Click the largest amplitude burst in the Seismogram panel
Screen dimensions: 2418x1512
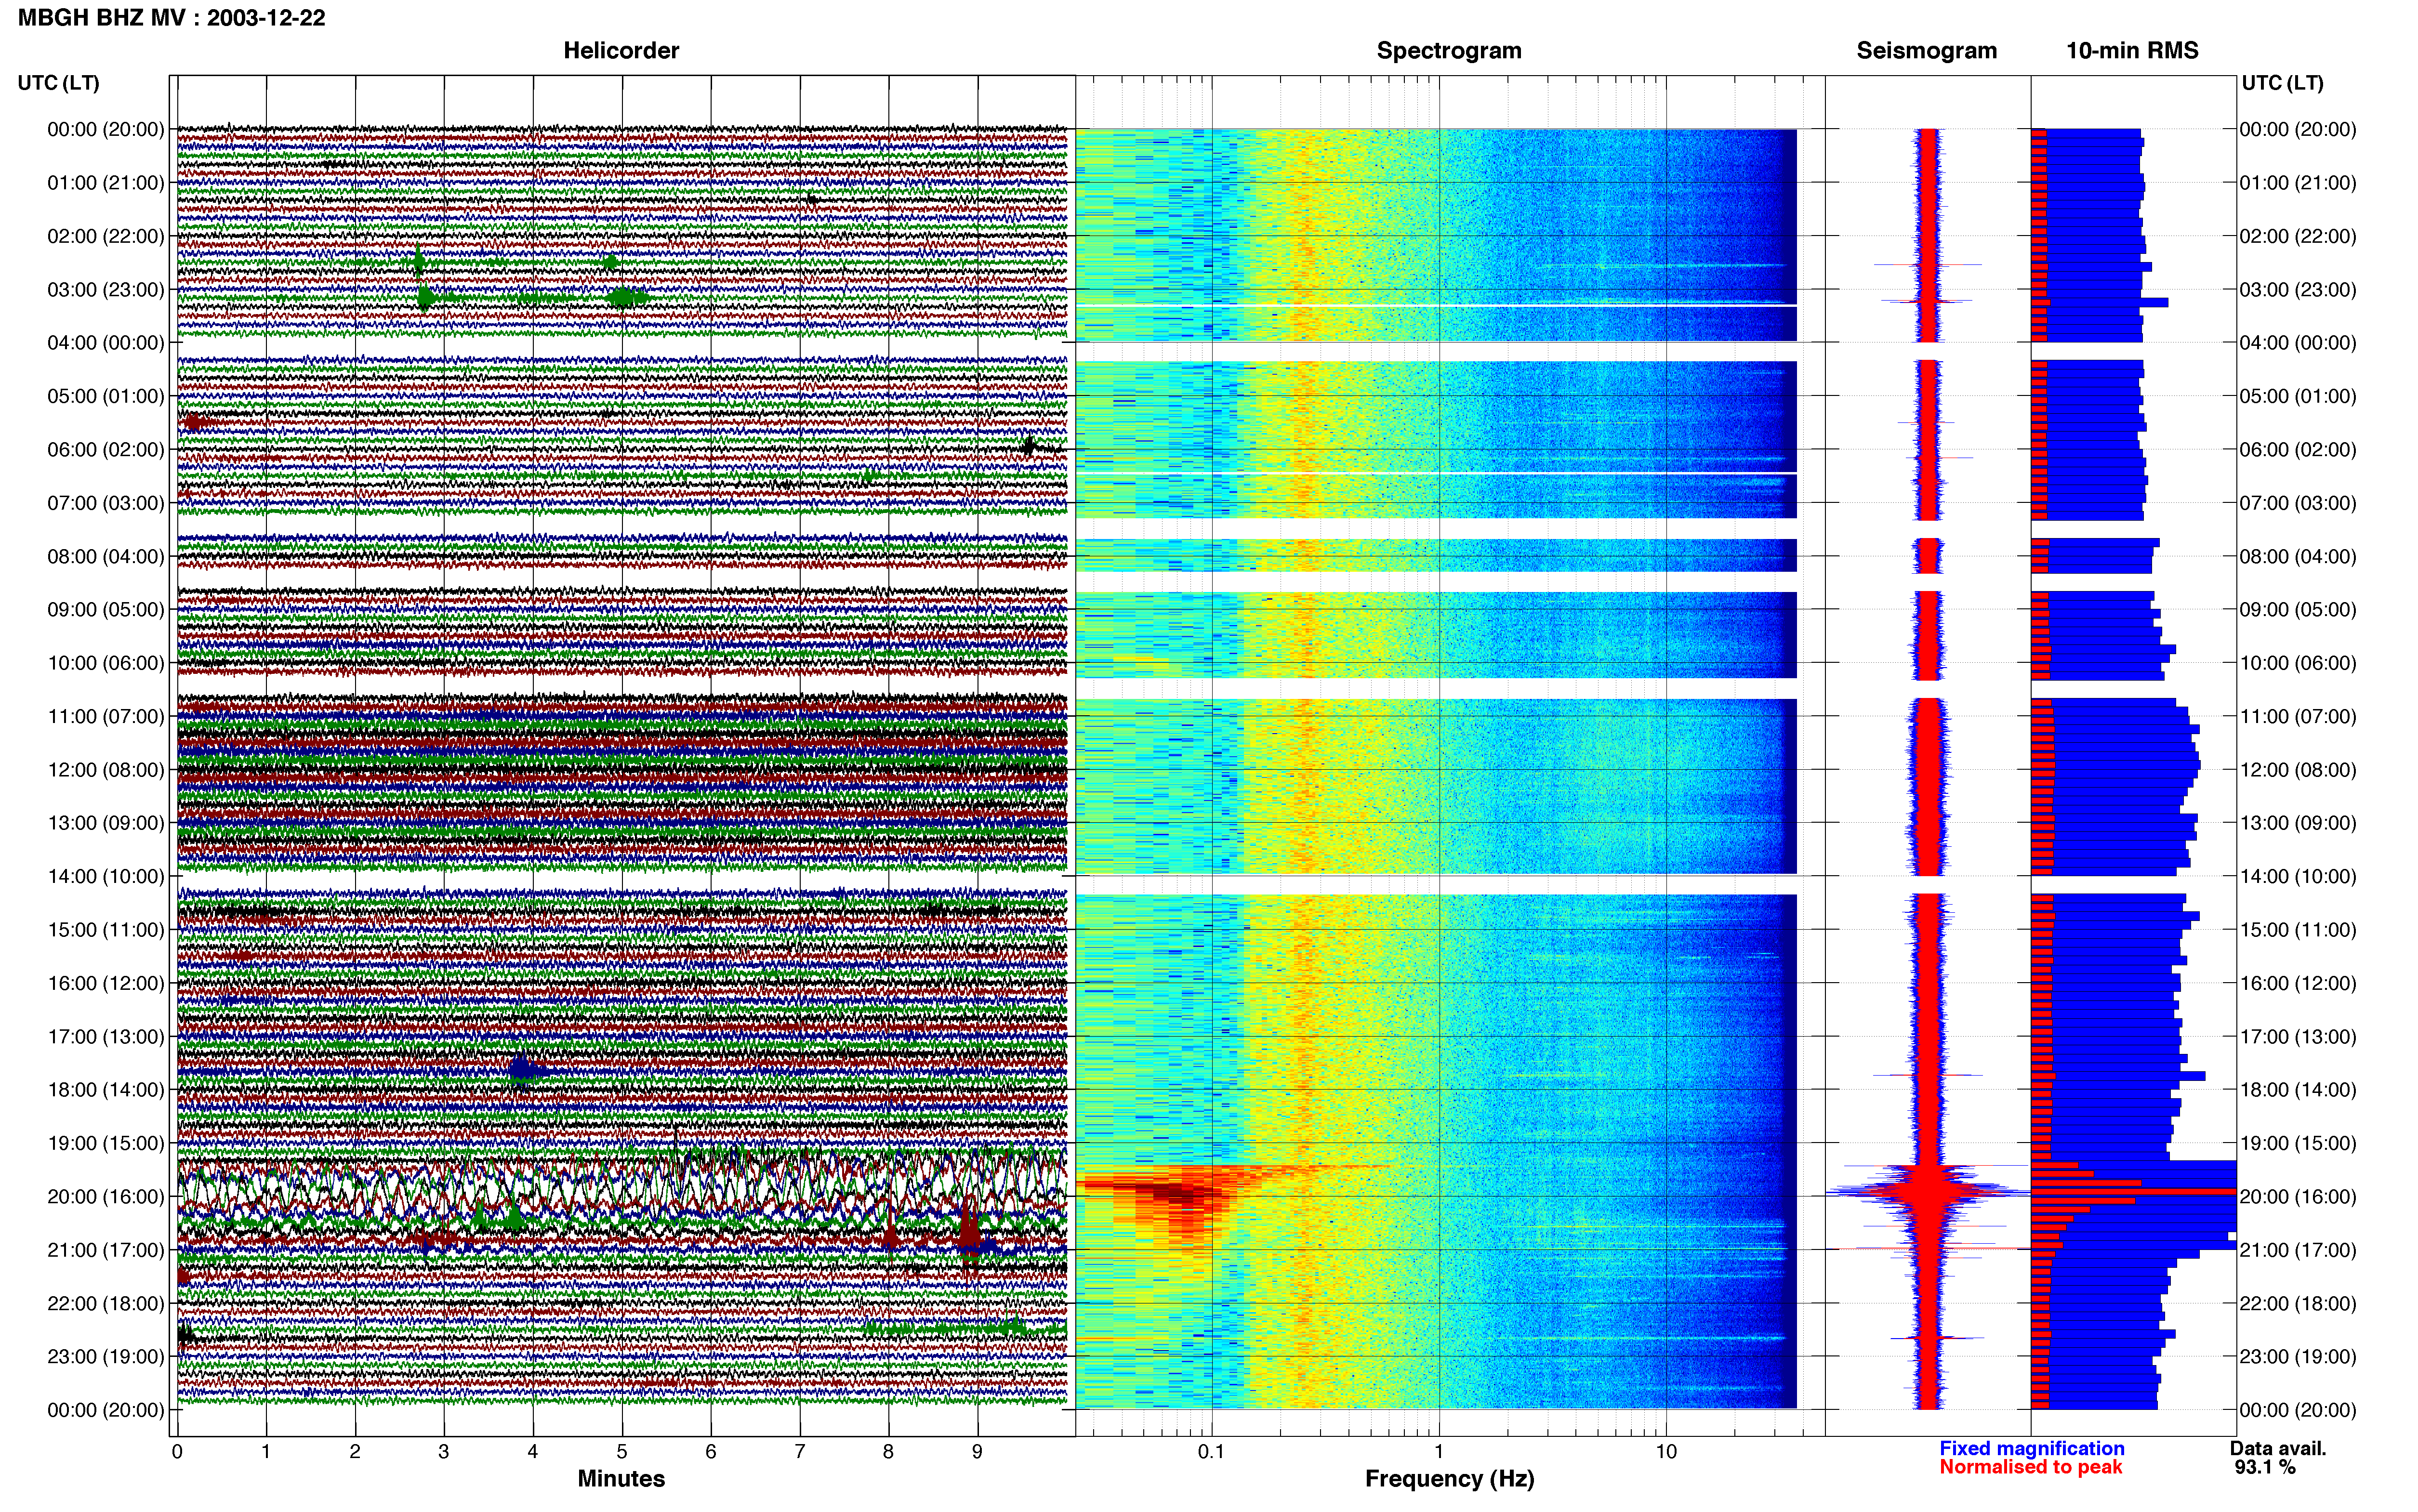1928,1192
